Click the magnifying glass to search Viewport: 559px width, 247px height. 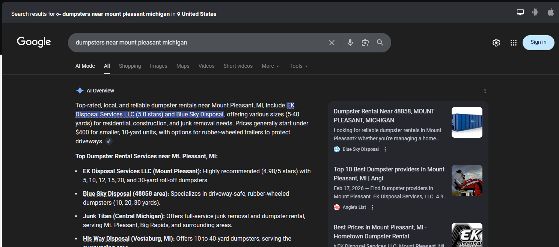380,42
